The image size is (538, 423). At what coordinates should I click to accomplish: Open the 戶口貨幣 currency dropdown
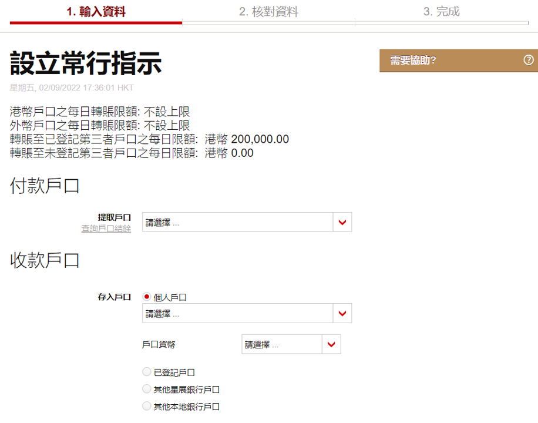point(282,344)
